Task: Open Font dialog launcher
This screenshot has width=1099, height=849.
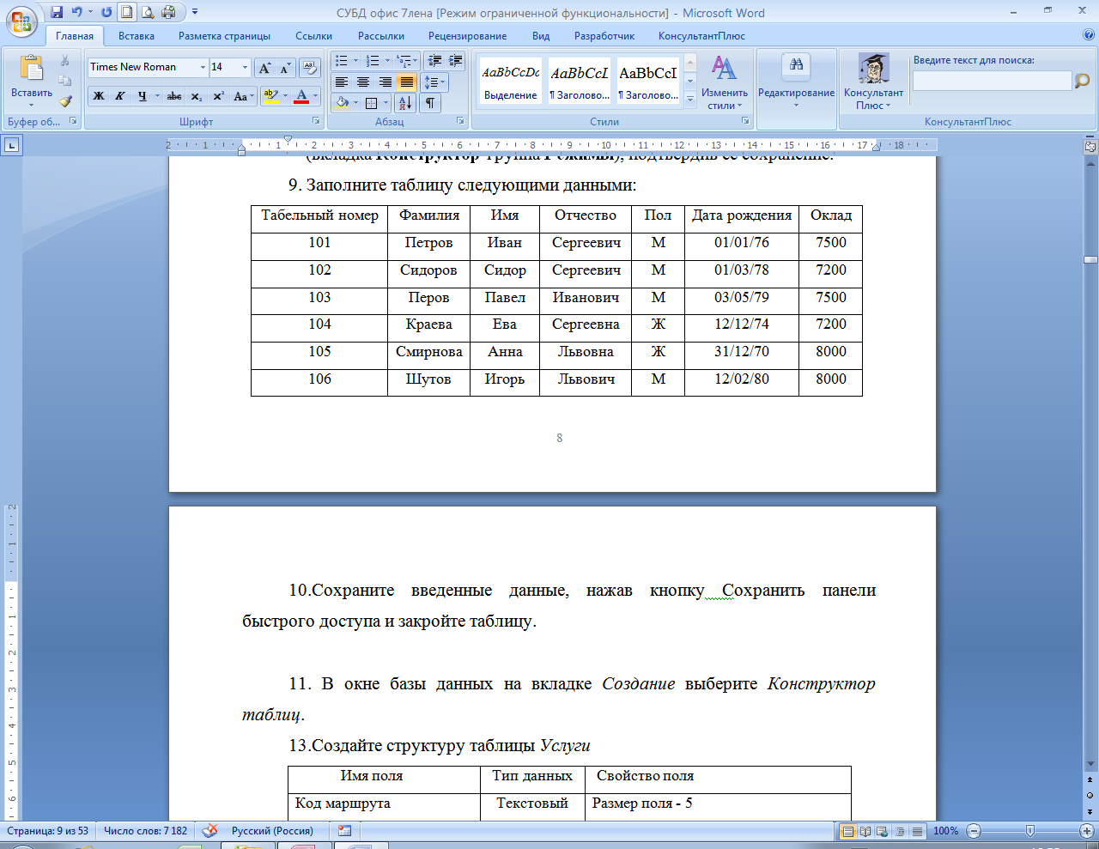Action: (316, 121)
